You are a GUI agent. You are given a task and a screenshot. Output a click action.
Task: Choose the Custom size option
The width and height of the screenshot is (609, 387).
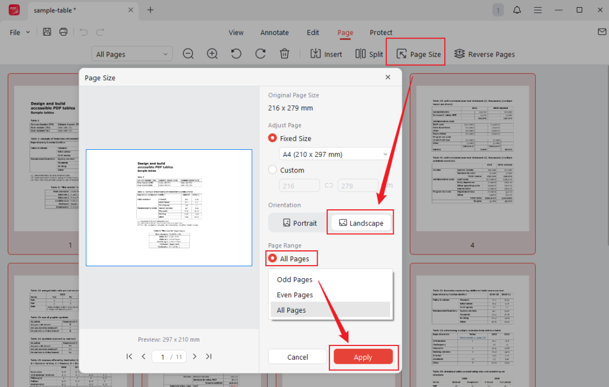coord(272,170)
